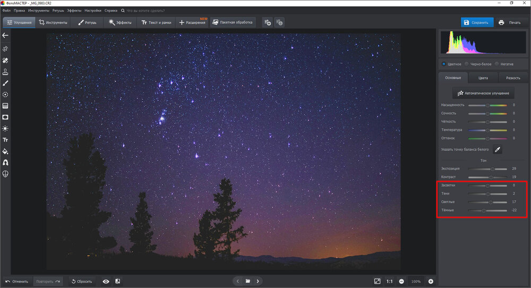The height and width of the screenshot is (288, 531).
Task: Click the back arrow in left sidebar
Action: coord(5,36)
